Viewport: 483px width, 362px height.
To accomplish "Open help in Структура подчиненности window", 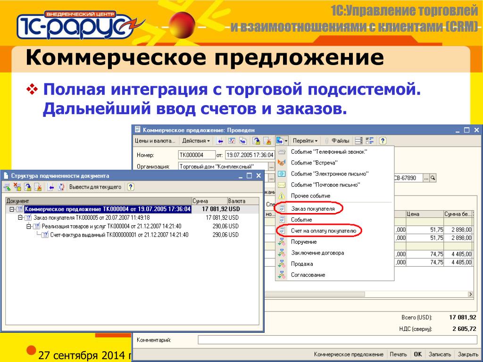I will [x=131, y=187].
